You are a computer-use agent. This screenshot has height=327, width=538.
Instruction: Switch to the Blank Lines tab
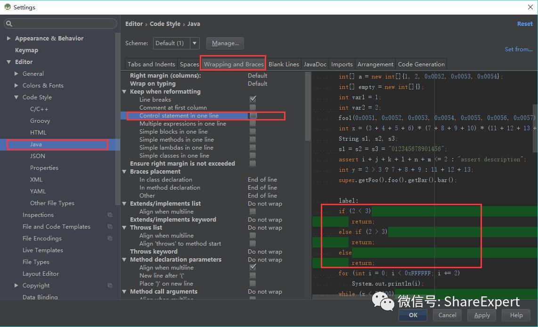tap(284, 64)
